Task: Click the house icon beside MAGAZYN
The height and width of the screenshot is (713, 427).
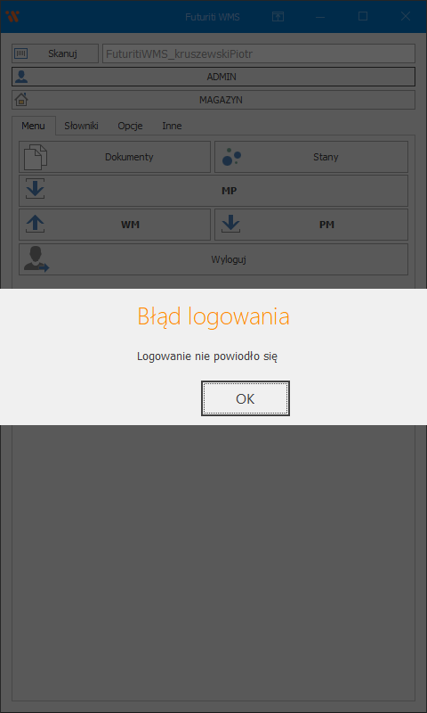Action: click(x=21, y=100)
